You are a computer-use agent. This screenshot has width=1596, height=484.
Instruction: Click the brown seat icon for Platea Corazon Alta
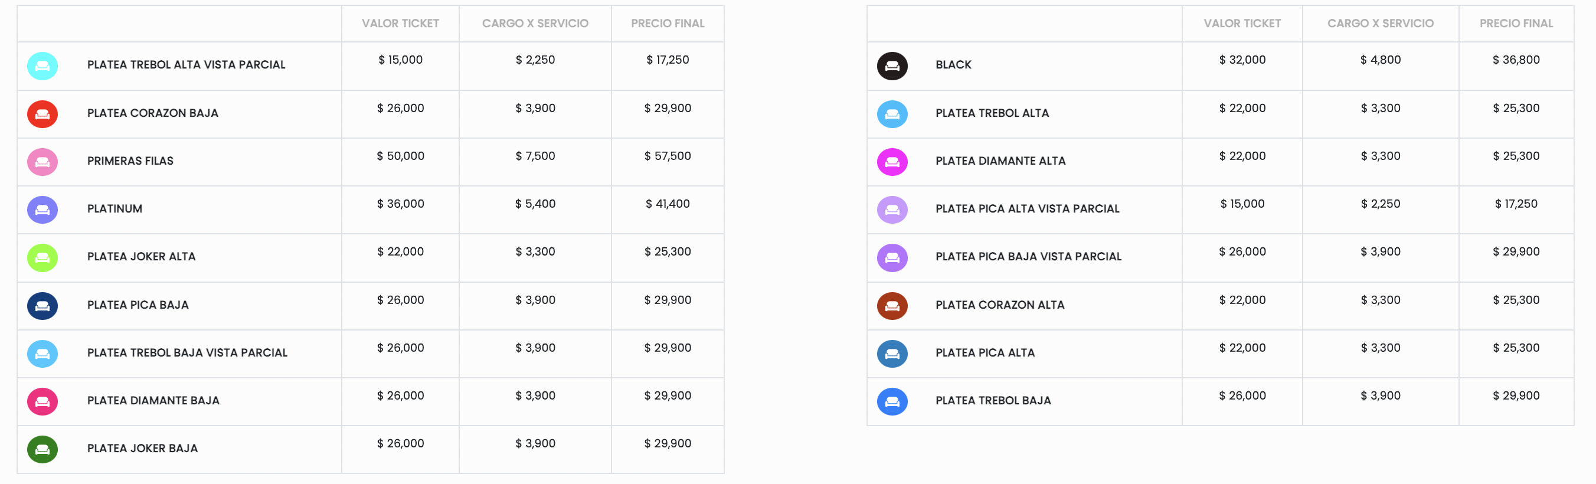[892, 306]
